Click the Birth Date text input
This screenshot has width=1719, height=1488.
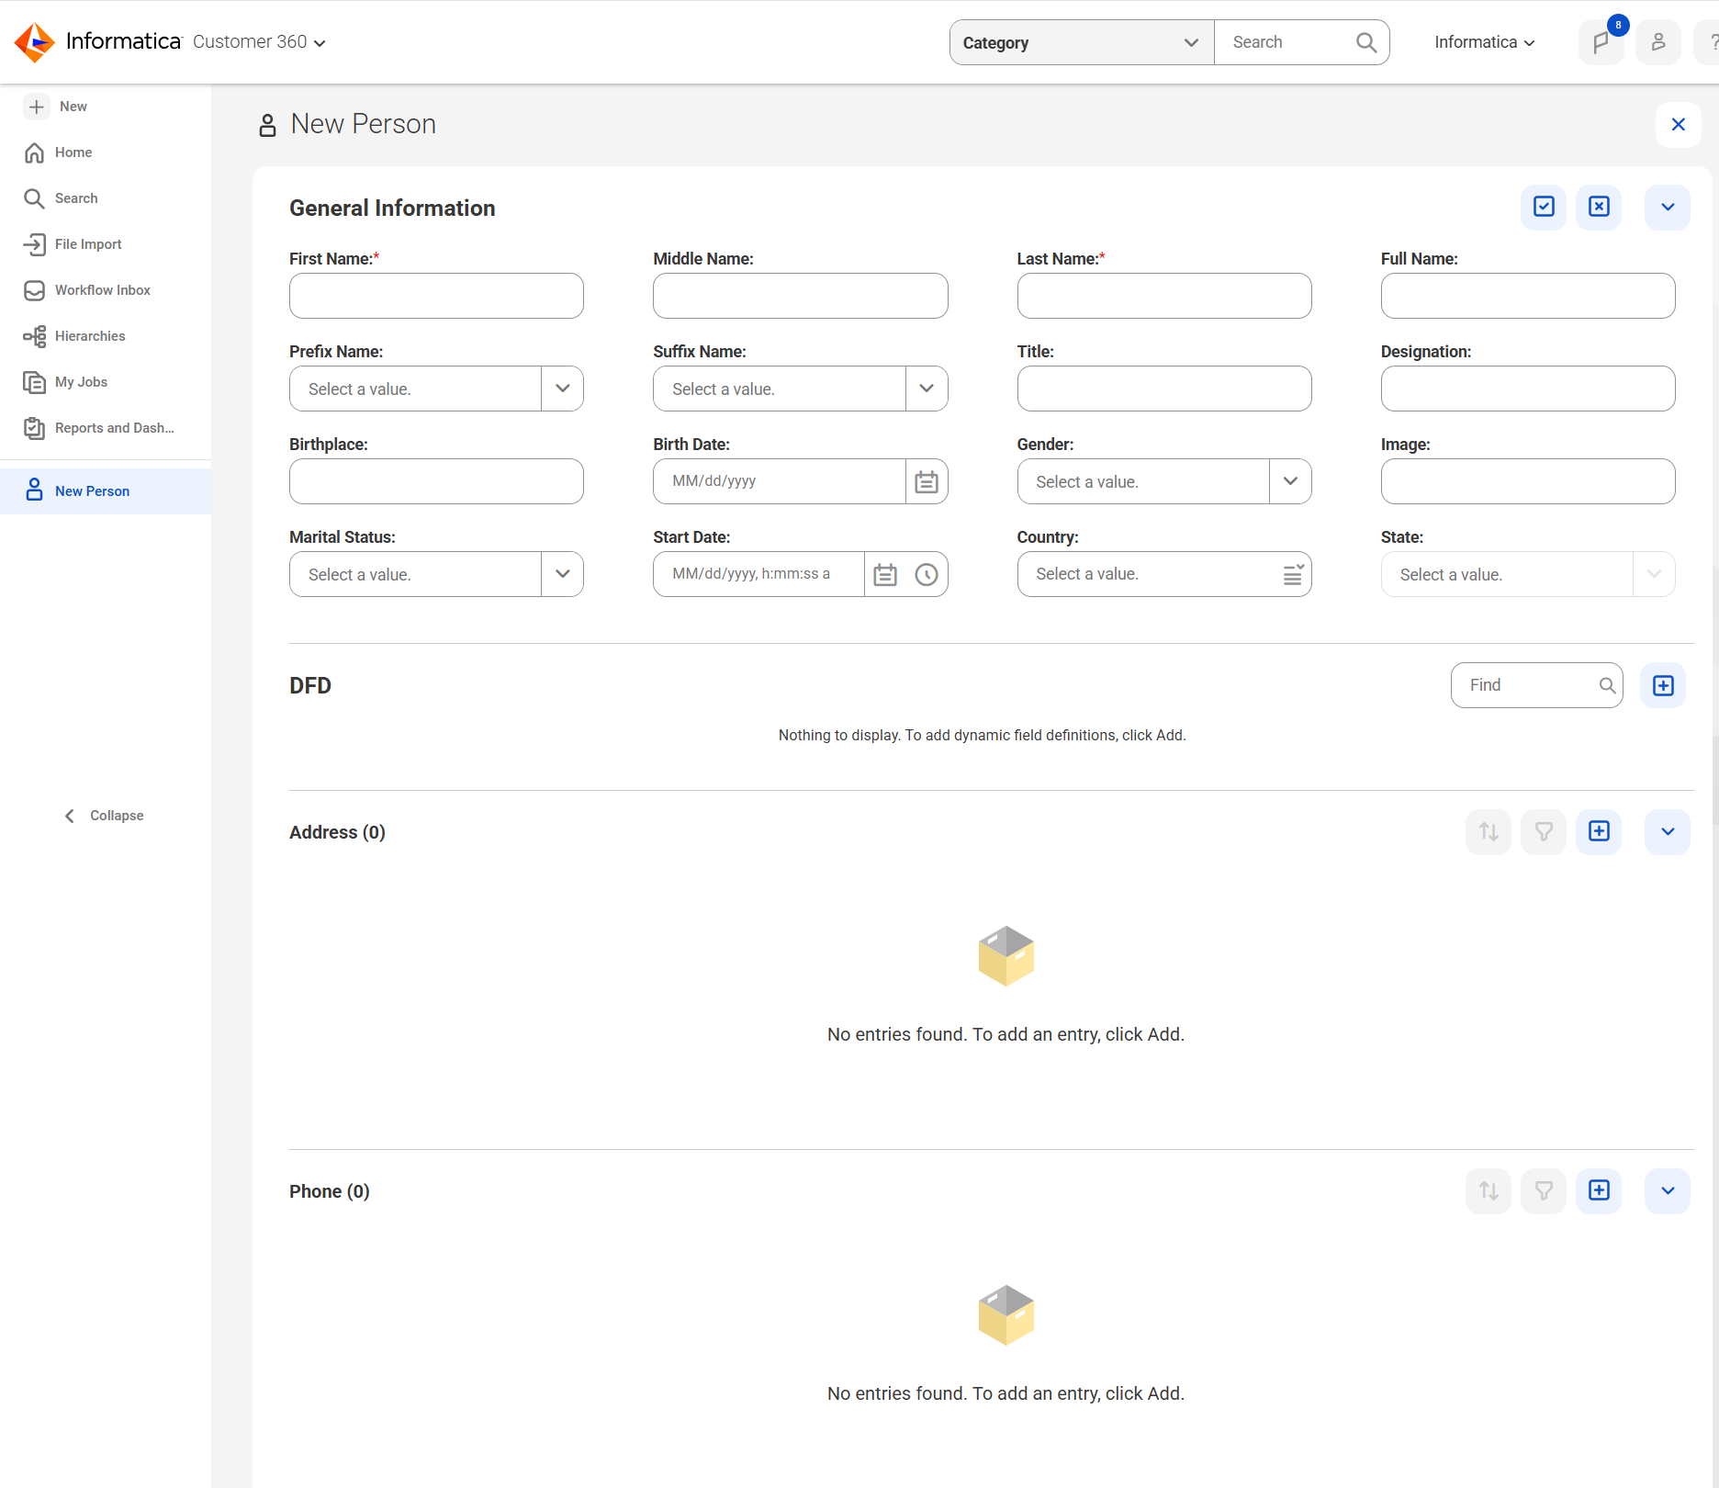coord(780,481)
